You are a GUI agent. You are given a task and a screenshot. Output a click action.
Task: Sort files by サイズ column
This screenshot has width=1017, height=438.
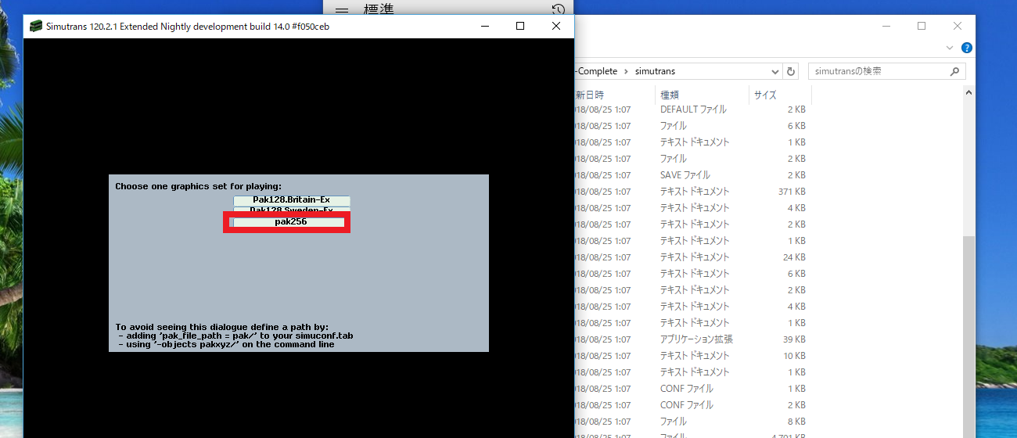780,95
